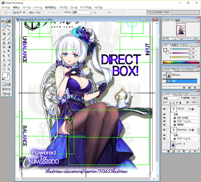Switch to the スタイル palette tab
Image resolution: width=201 pixels, height=182 pixels.
(x=184, y=45)
